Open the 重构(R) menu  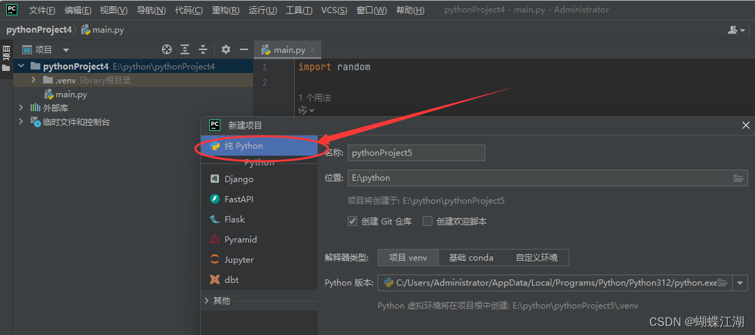click(x=226, y=10)
